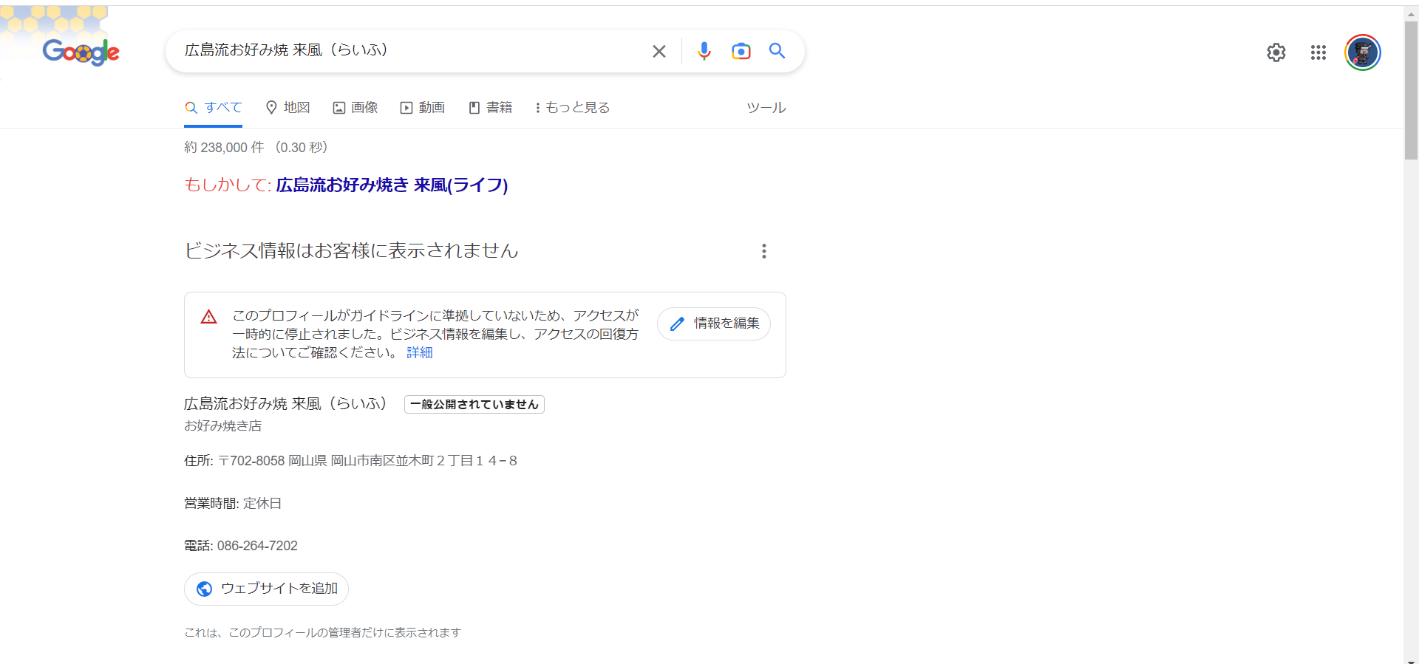Open Google apps grid icon

pyautogui.click(x=1318, y=52)
